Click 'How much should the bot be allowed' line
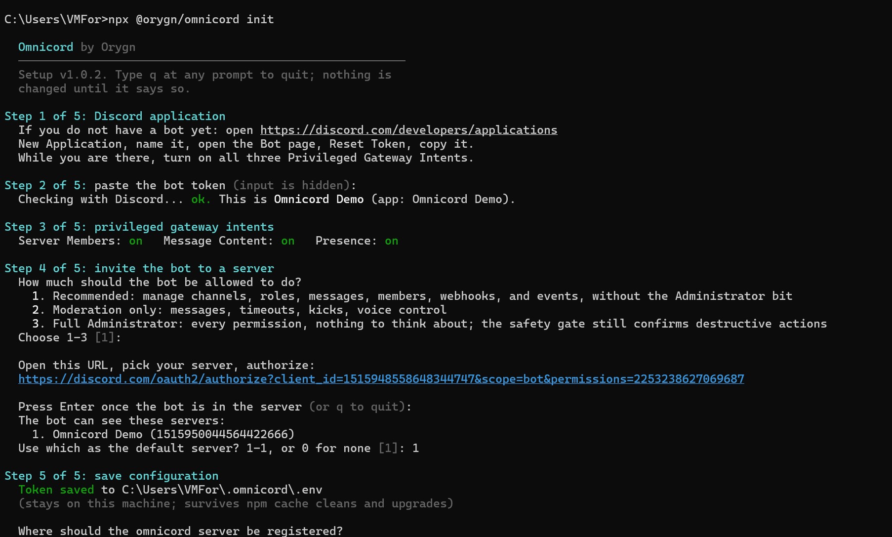 [160, 282]
